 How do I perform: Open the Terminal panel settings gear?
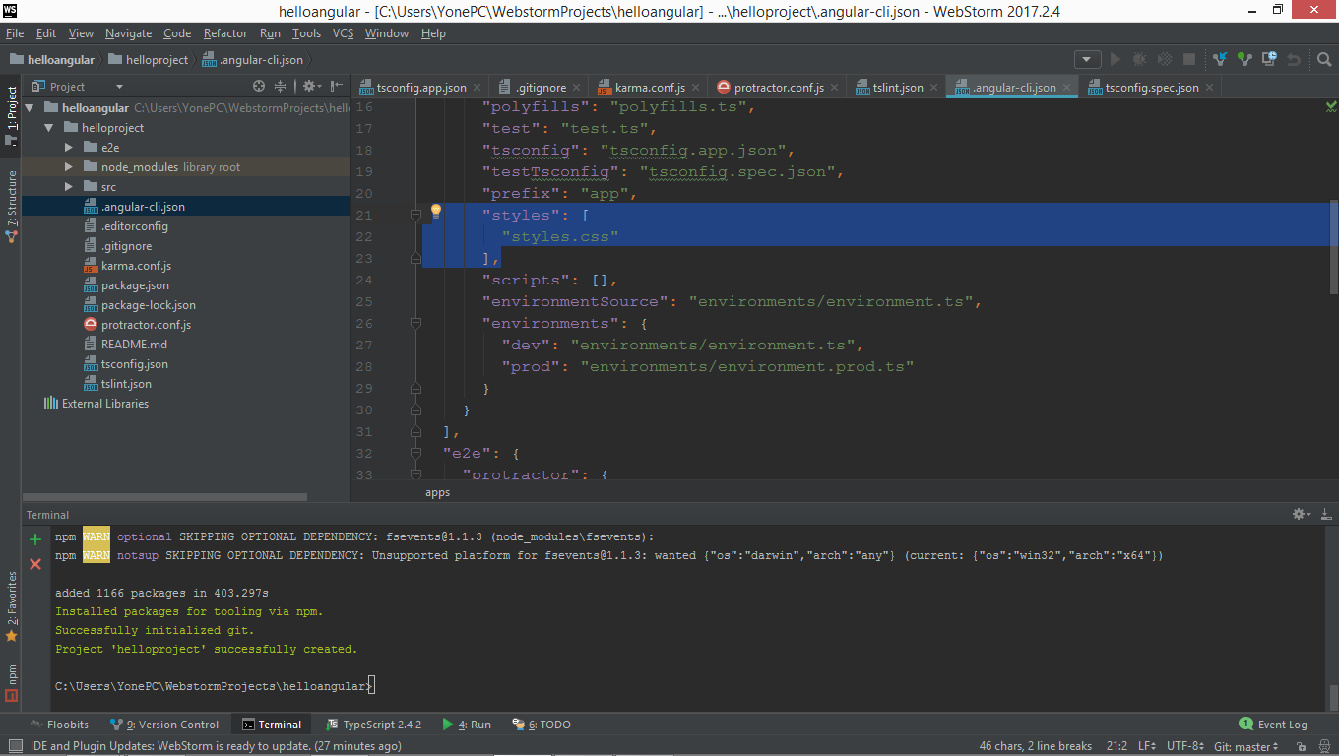coord(1298,514)
